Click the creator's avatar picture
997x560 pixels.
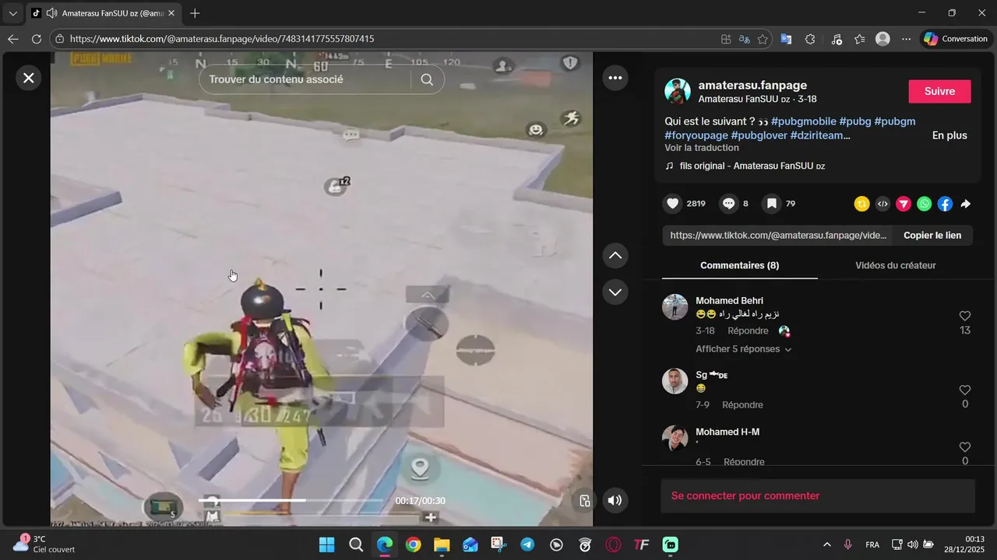[678, 91]
